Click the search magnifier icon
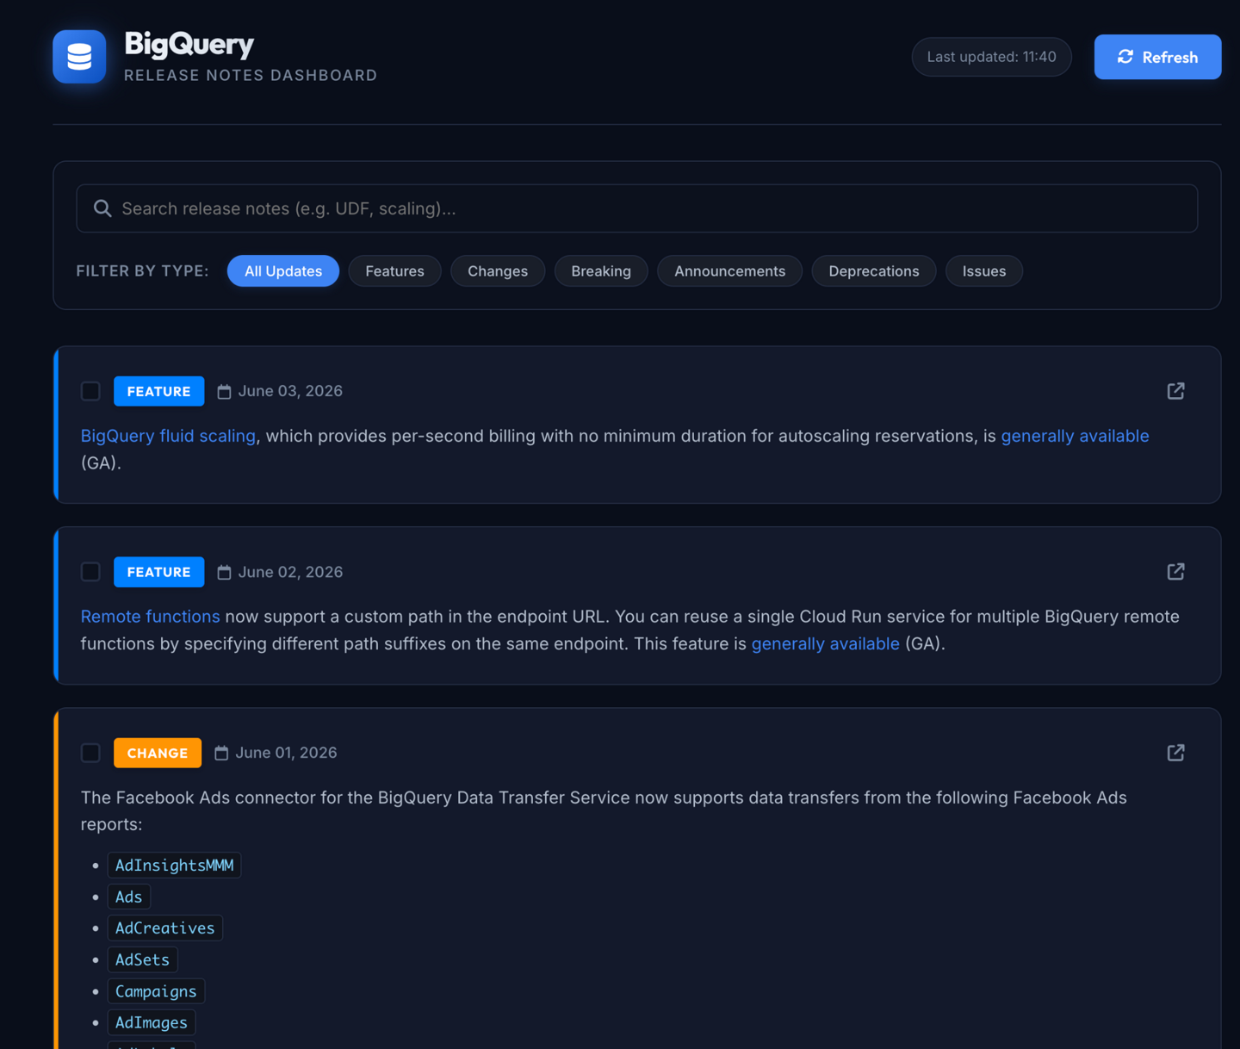This screenshot has height=1049, width=1240. pyautogui.click(x=102, y=208)
